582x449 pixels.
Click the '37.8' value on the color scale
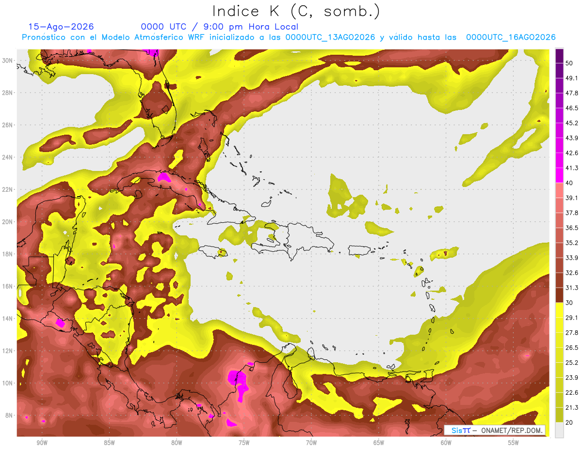tap(572, 213)
